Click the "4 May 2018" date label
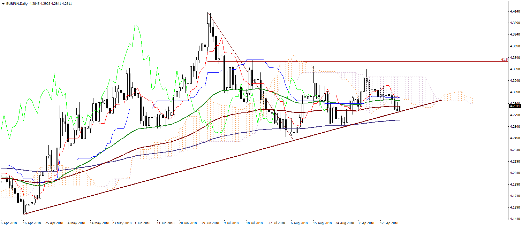522x227 pixels. (x=76, y=223)
